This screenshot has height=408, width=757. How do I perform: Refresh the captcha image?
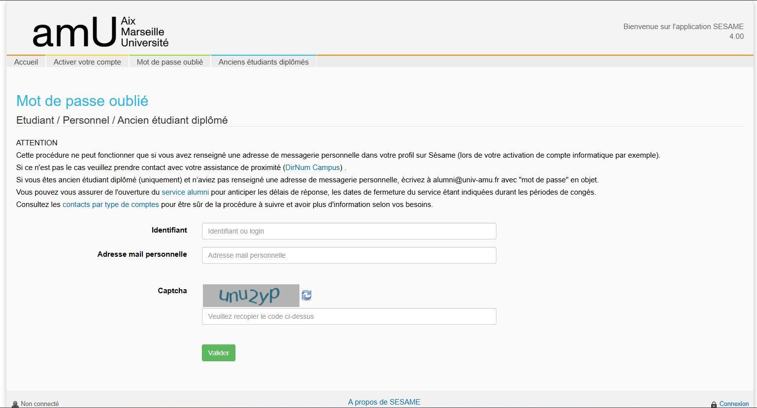click(x=306, y=295)
